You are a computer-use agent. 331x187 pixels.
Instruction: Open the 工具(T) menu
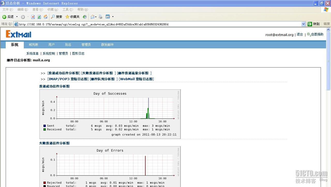[x=68, y=10]
